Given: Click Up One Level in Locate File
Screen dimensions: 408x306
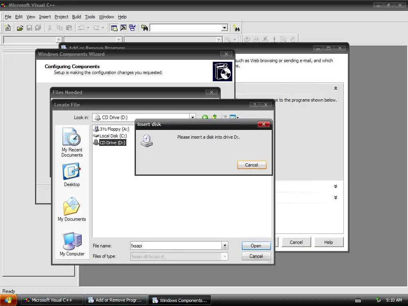Looking at the screenshot, I should 214,117.
